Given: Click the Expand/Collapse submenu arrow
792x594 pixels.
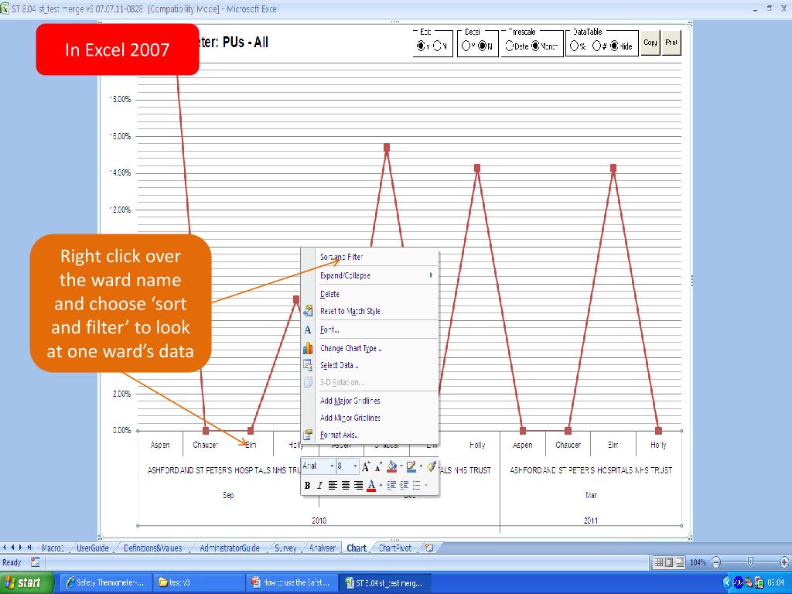Looking at the screenshot, I should [x=431, y=275].
